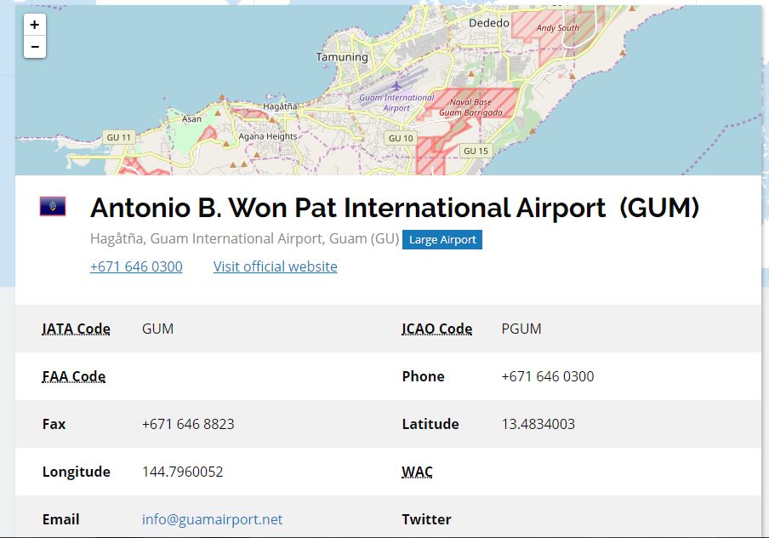
Task: Zoom in on the map
Action: pos(34,25)
